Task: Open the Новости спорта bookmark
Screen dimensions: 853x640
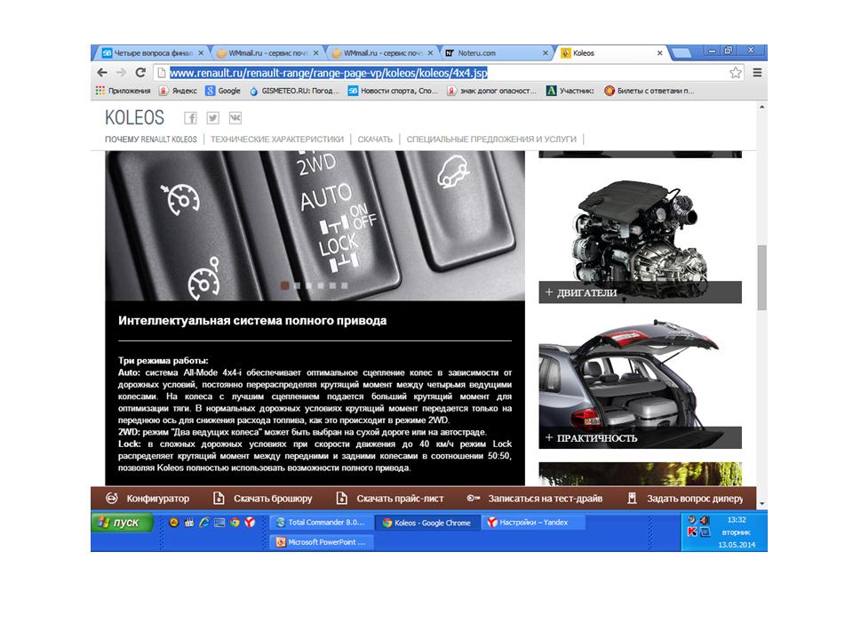Action: 393,91
